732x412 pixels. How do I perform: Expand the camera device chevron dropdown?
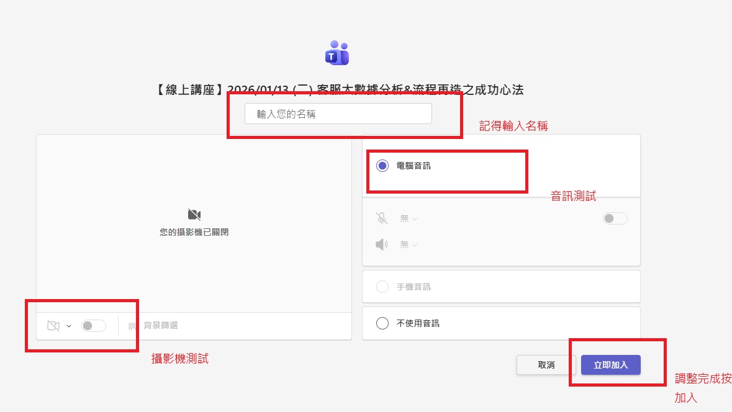click(69, 326)
